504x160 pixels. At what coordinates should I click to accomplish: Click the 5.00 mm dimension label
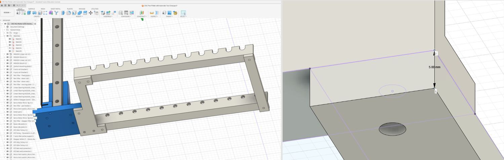(x=434, y=67)
